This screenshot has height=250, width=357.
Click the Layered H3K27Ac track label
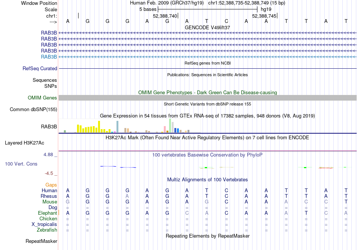24,143
